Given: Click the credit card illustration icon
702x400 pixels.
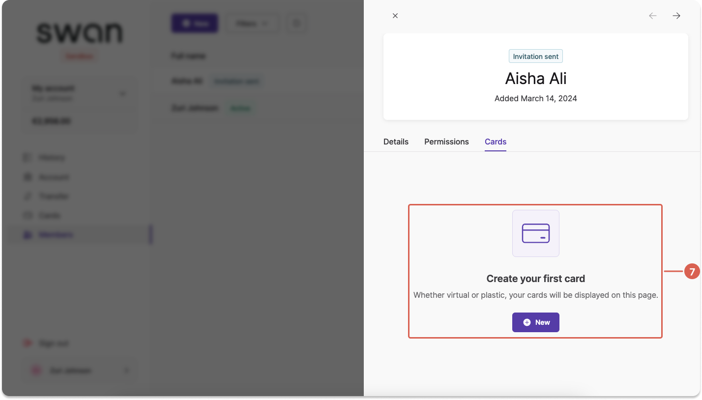Looking at the screenshot, I should click(x=536, y=233).
